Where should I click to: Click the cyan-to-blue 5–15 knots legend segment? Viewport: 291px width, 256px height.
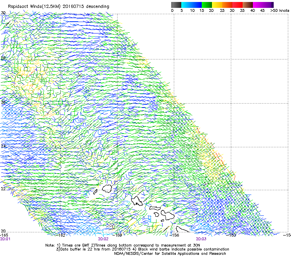[x=192, y=5]
